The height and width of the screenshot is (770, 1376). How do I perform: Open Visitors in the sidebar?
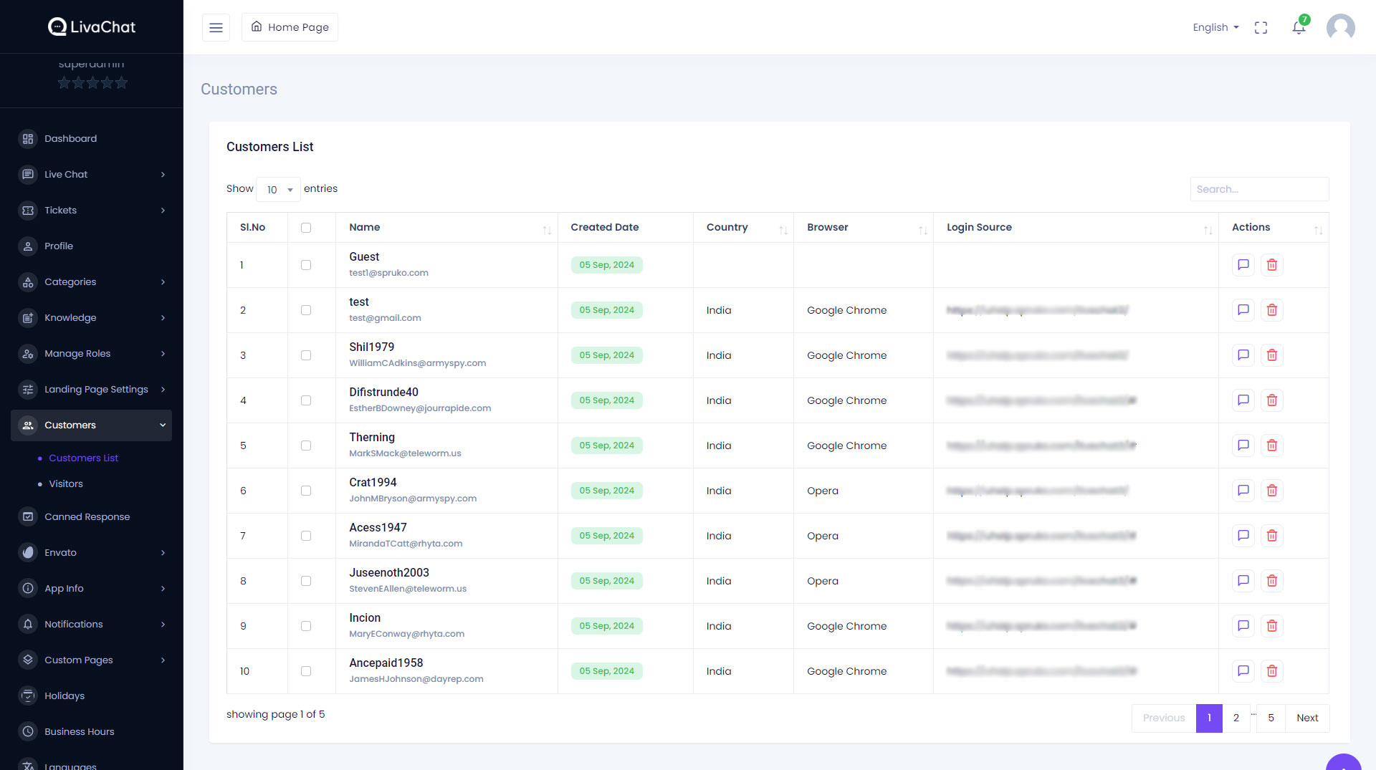(66, 484)
